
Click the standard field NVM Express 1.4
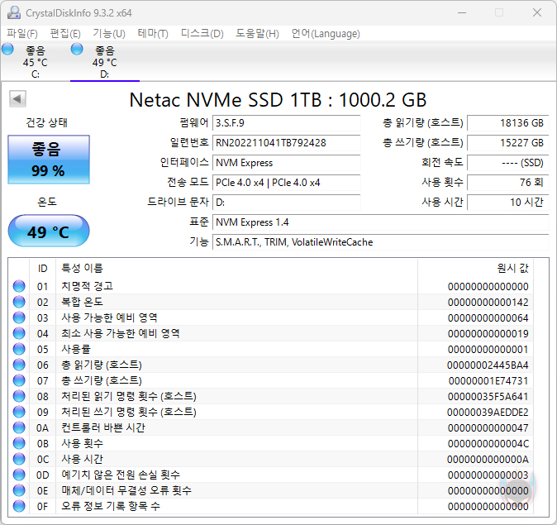pyautogui.click(x=380, y=222)
